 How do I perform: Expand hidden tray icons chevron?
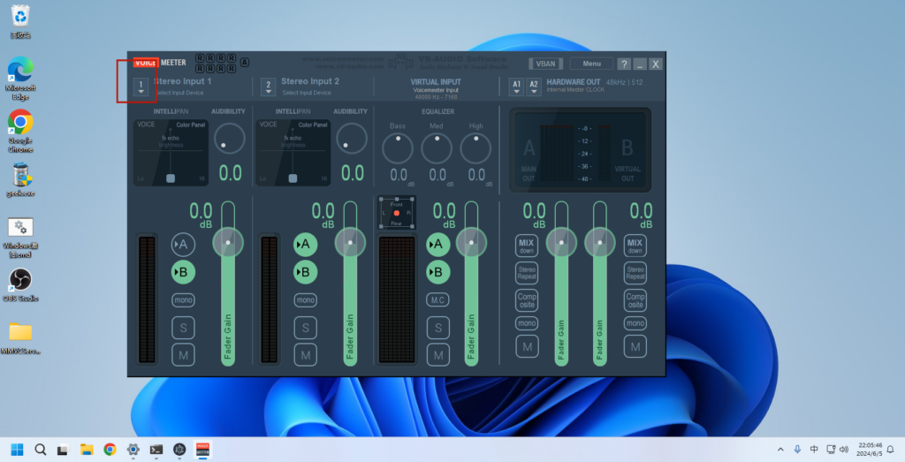point(780,450)
